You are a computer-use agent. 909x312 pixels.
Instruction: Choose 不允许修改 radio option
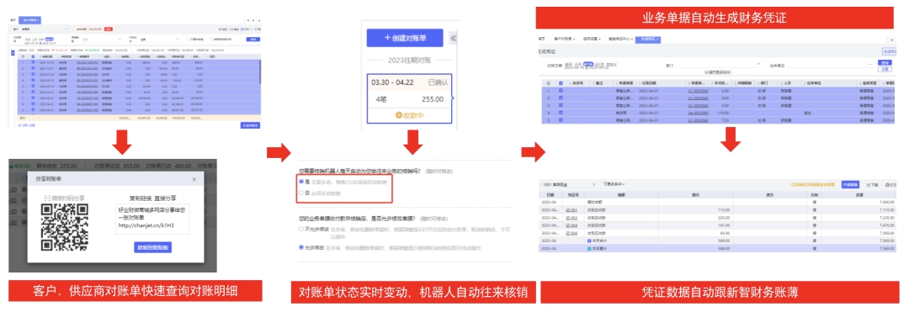click(x=301, y=229)
